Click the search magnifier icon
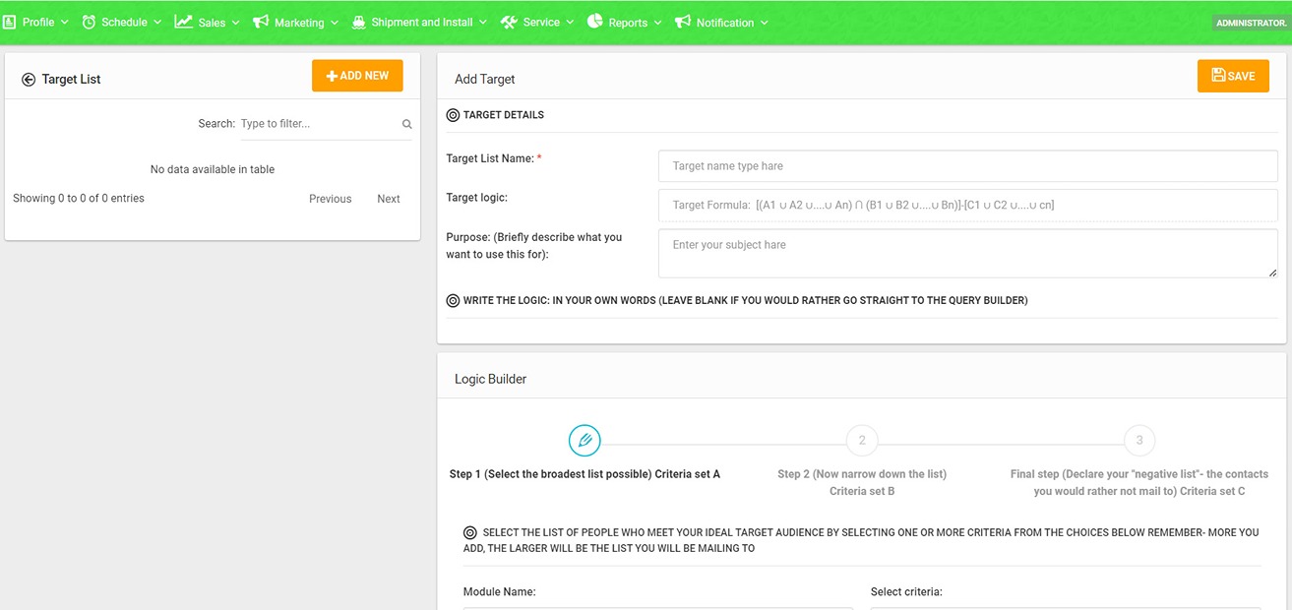The width and height of the screenshot is (1292, 610). point(406,125)
